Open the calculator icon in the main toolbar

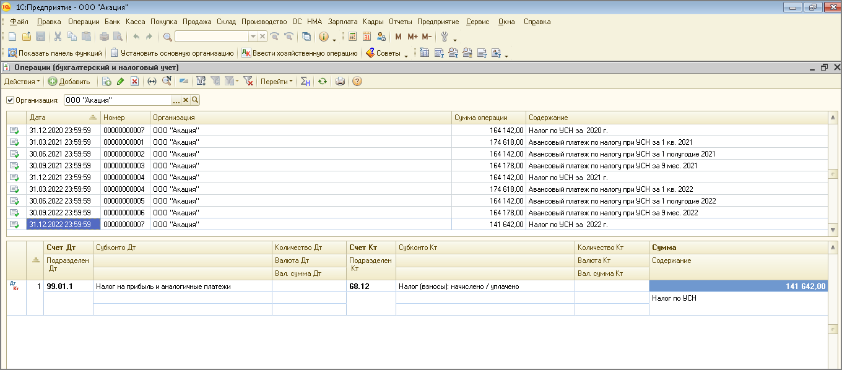click(x=352, y=37)
